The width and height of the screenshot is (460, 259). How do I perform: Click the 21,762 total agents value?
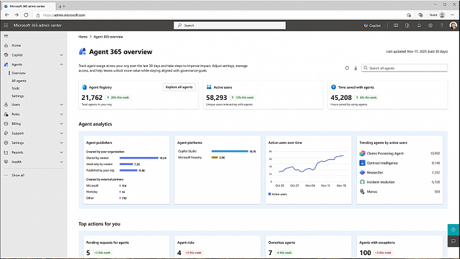pos(92,97)
